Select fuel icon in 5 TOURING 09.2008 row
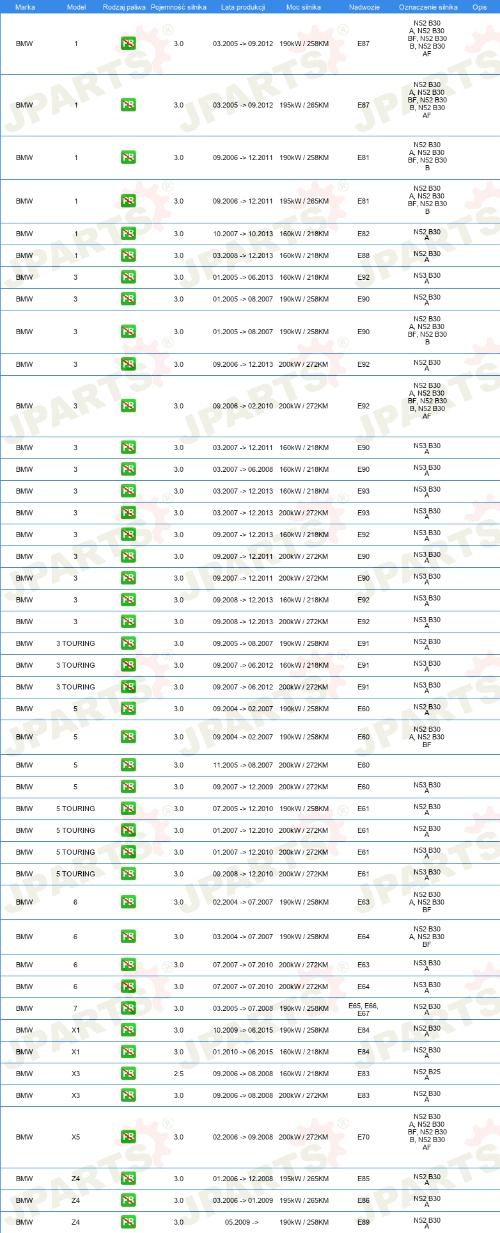 tap(128, 874)
